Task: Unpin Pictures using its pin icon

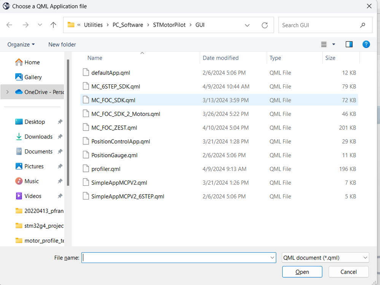Action: pos(60,166)
